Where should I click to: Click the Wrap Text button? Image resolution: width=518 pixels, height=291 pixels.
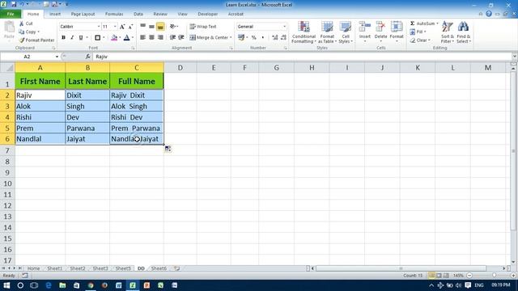203,27
